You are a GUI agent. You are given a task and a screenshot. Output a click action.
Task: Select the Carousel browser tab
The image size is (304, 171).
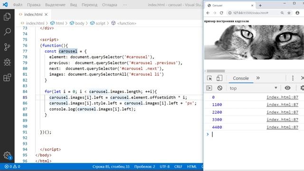(x=230, y=5)
